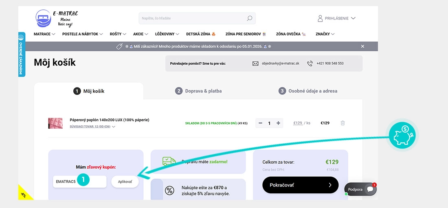Click the +421 908 548 553 phone number
Viewport: 448px width, 208px height.
[x=330, y=63]
